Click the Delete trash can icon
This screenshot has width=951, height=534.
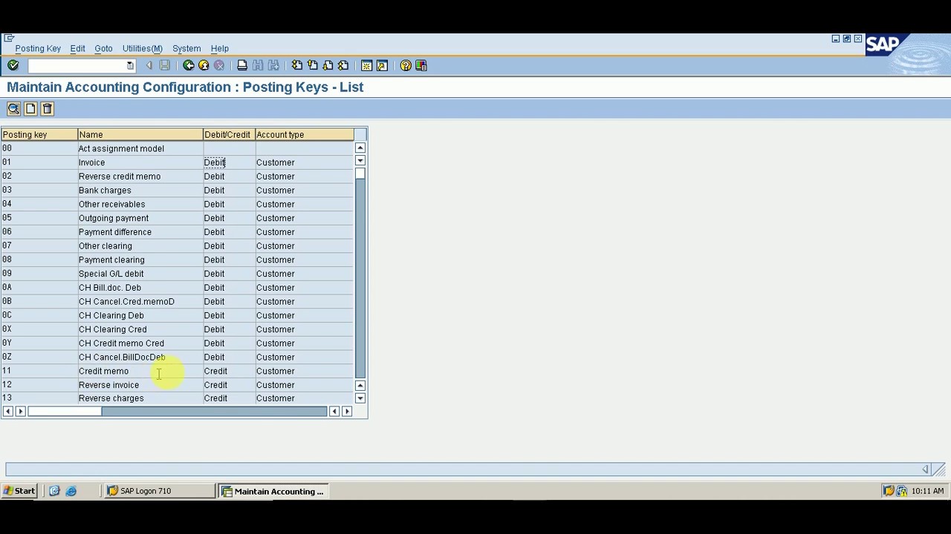point(47,109)
